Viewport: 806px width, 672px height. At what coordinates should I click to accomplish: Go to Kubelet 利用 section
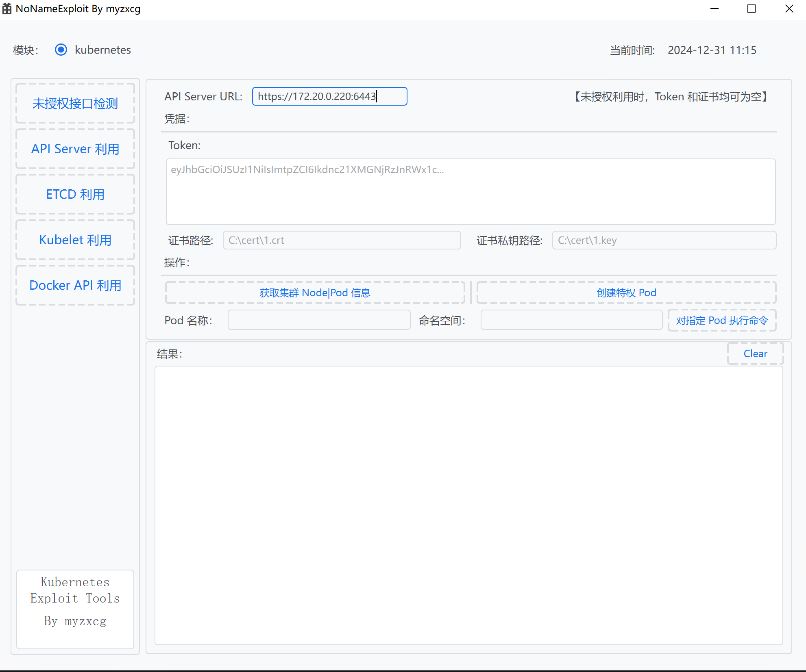pos(75,240)
